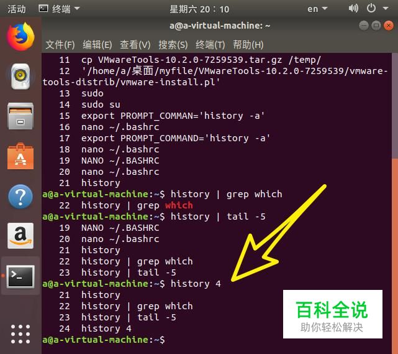Viewport: 398px width, 354px height.
Task: Open the Files manager dock icon
Action: 20,116
